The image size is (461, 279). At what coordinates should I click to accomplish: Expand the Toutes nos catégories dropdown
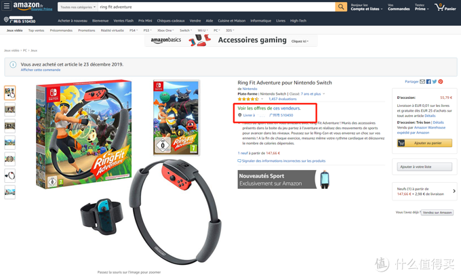coord(78,7)
